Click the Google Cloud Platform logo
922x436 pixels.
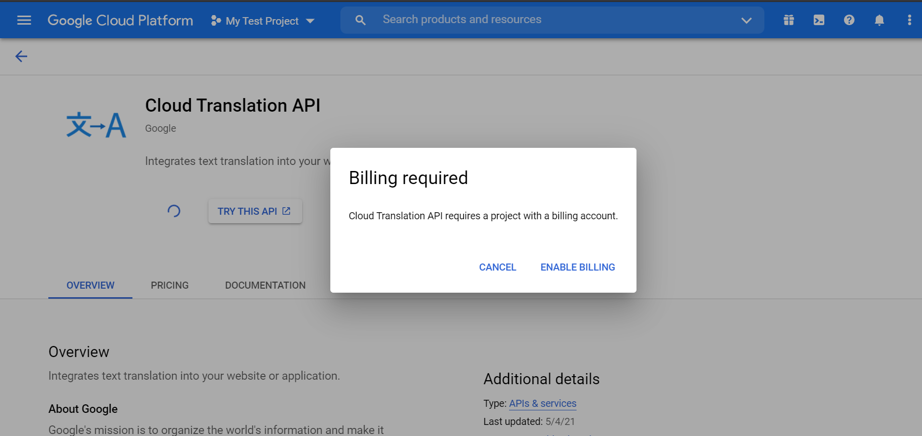(x=120, y=20)
